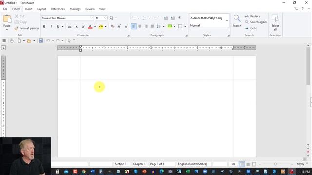Viewport: 312px width, 175px height.
Task: Click the Paste clipboard icon
Action: click(x=7, y=19)
